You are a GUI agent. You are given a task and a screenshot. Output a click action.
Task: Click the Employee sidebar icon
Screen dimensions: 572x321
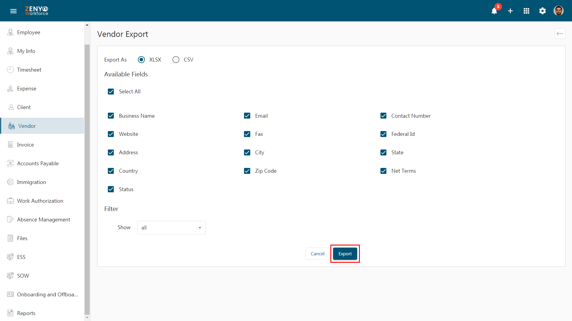click(x=10, y=32)
